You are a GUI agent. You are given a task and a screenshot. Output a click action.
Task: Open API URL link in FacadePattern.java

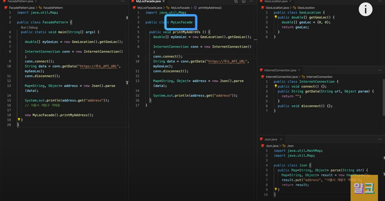[99, 66]
